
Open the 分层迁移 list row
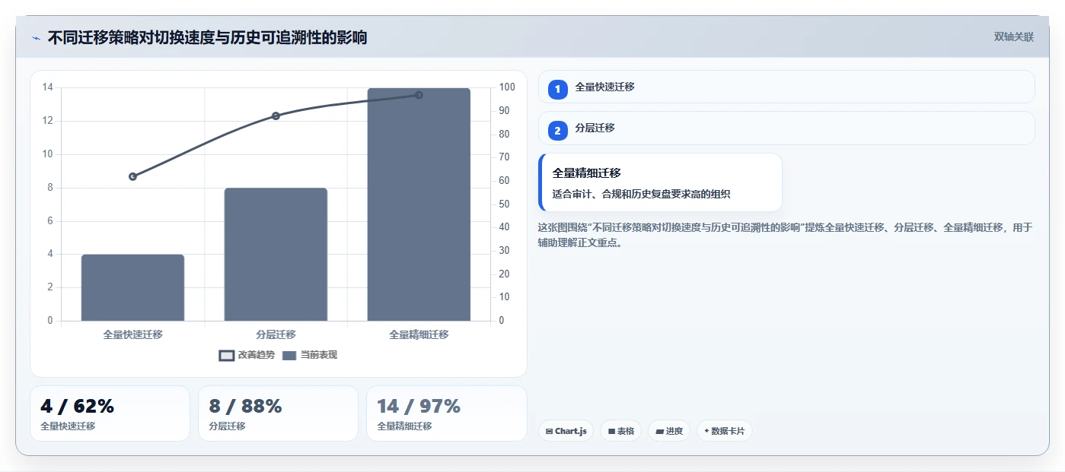pyautogui.click(x=786, y=128)
